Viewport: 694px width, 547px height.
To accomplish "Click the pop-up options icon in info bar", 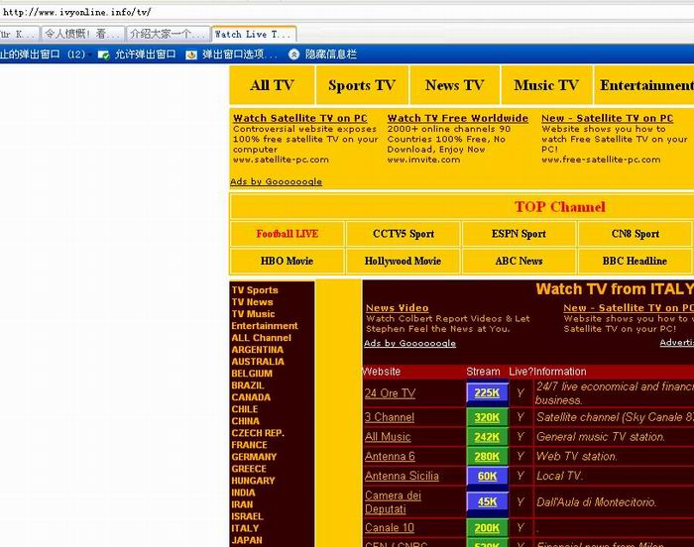I will (191, 55).
